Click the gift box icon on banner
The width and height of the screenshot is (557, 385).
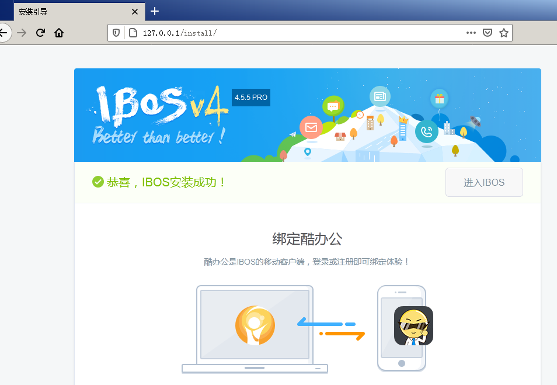tap(440, 99)
